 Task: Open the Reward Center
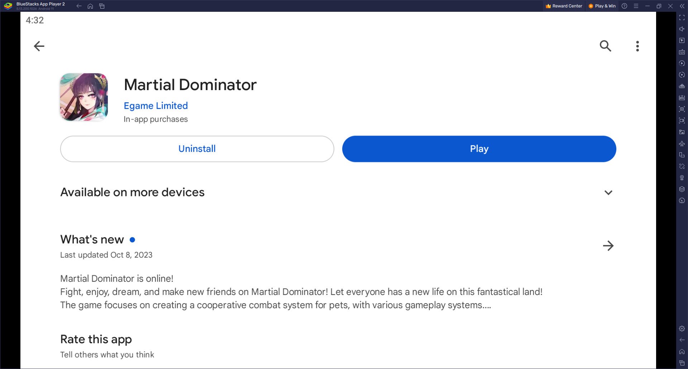564,6
